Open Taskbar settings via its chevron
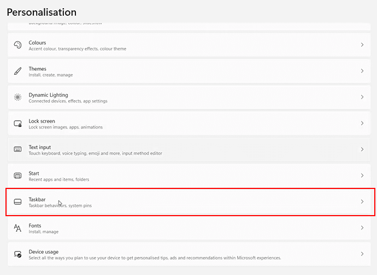This screenshot has height=275, width=377. coord(362,202)
